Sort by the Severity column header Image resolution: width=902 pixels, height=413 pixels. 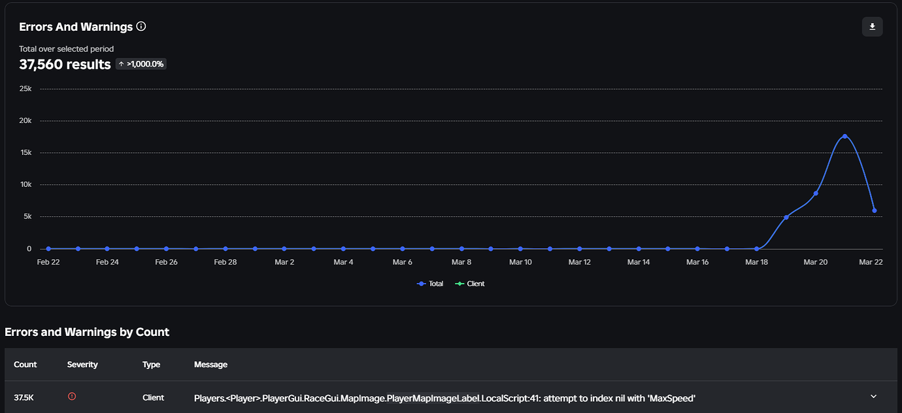[82, 365]
